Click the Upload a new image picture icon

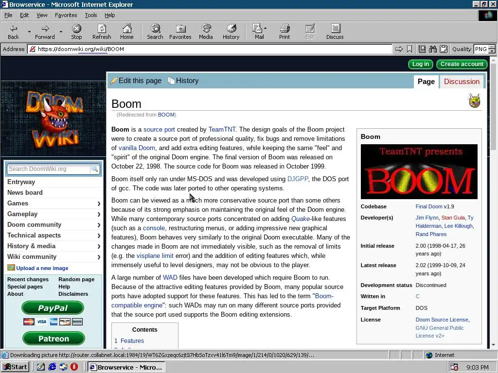11,268
